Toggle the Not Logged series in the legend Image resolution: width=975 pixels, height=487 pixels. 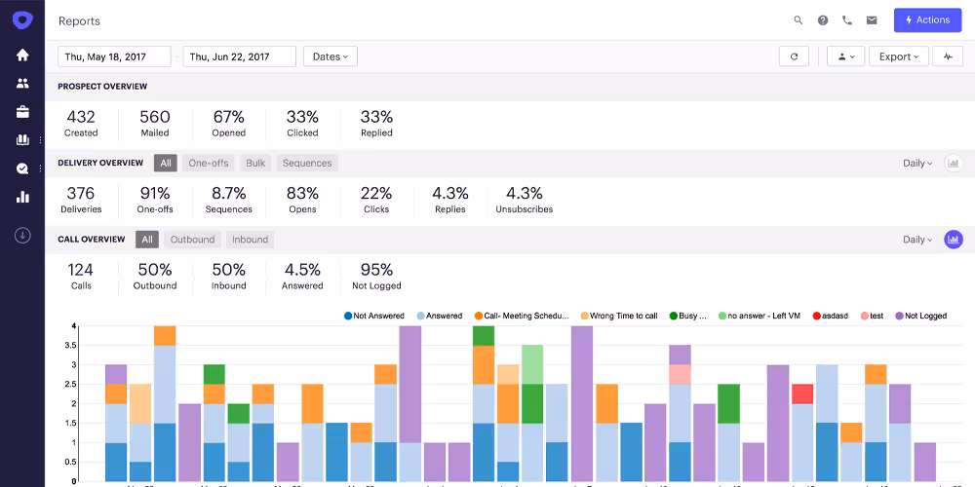click(x=919, y=316)
